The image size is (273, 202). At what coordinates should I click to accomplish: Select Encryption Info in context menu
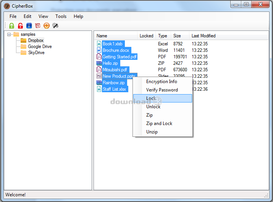(162, 82)
